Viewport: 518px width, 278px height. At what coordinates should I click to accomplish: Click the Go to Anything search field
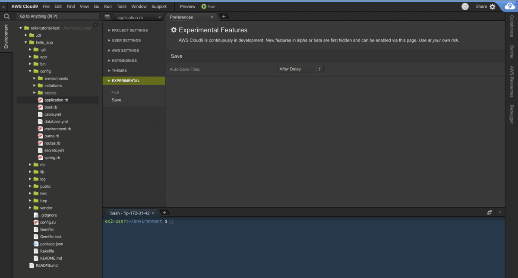click(x=58, y=16)
